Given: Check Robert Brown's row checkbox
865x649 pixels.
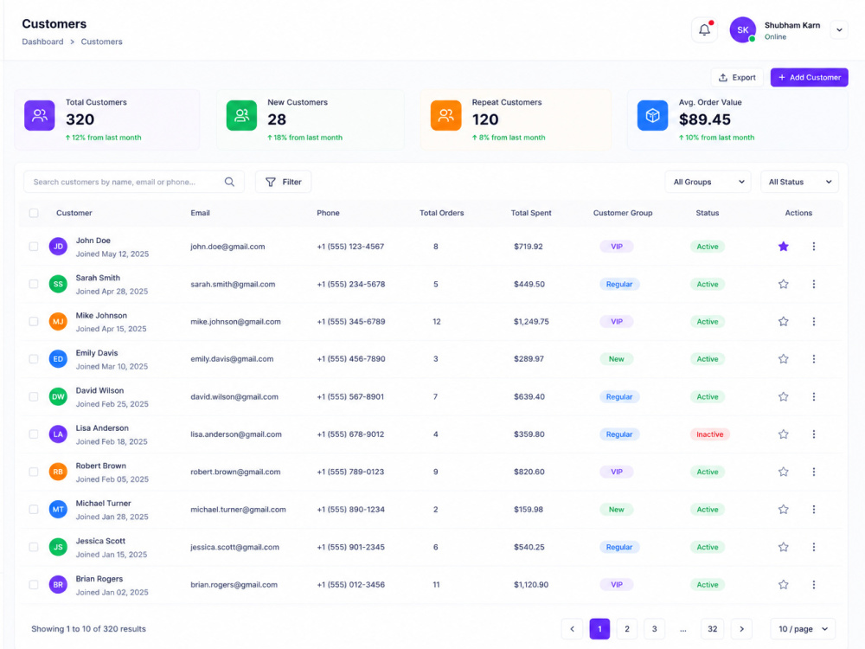Looking at the screenshot, I should (34, 472).
